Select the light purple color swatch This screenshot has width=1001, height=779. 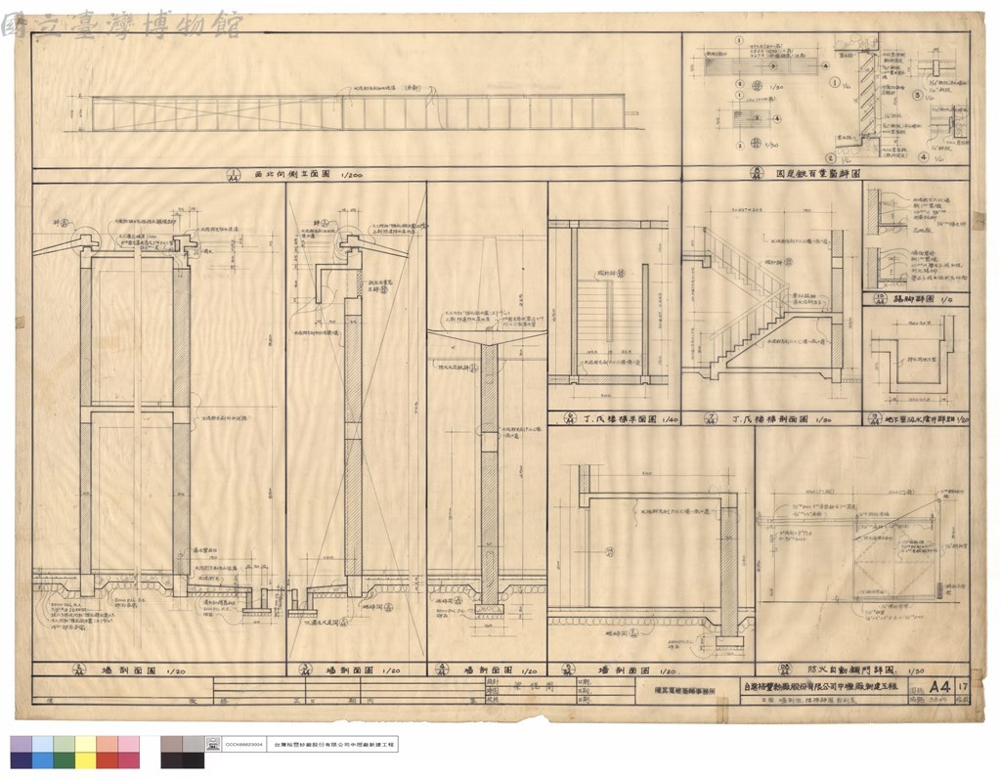(x=21, y=744)
